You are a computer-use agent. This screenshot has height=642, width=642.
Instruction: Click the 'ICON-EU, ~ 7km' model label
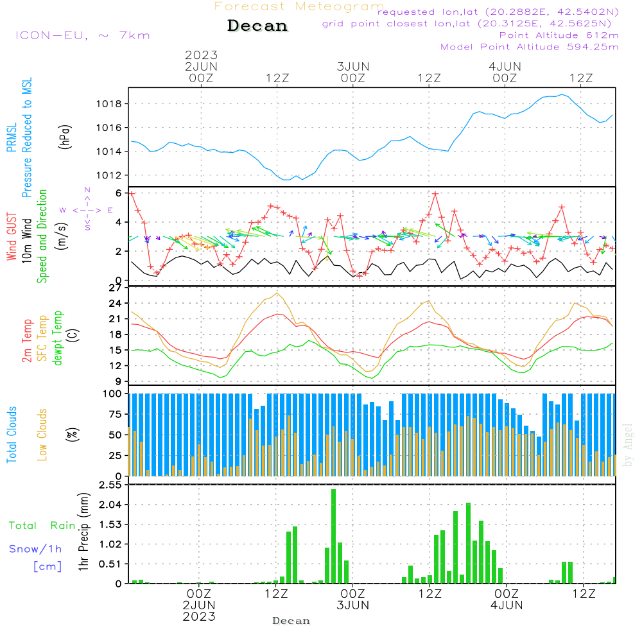pos(83,35)
